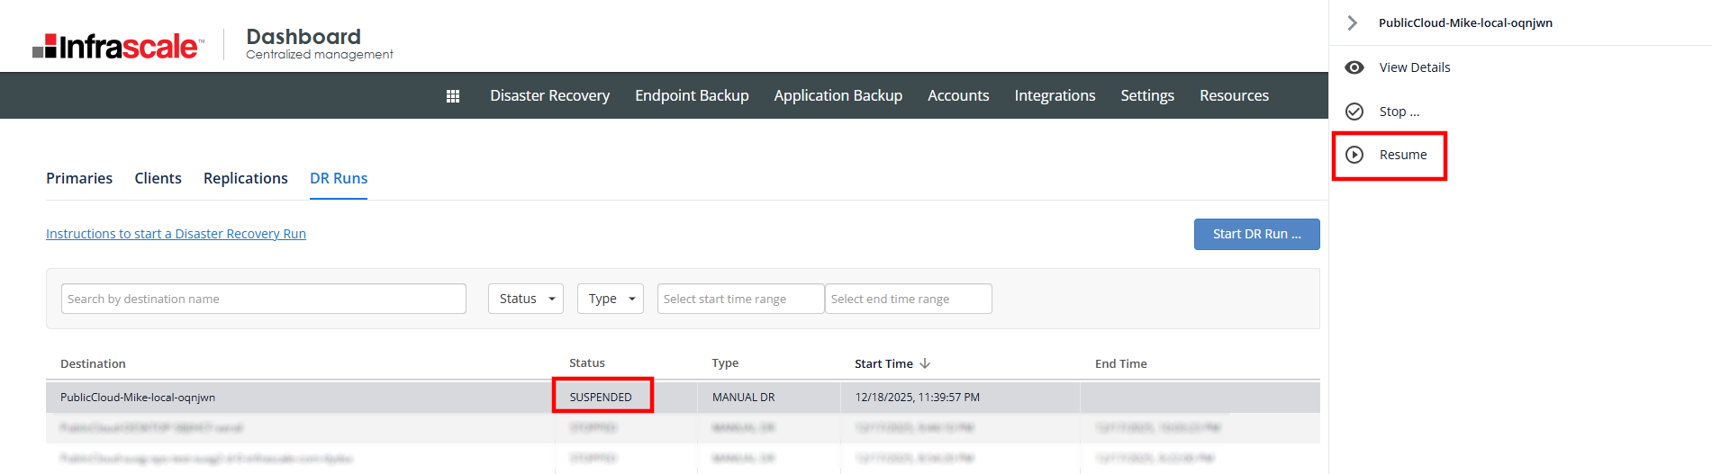Switch to the Replications tab
This screenshot has height=474, width=1712.
pos(245,178)
